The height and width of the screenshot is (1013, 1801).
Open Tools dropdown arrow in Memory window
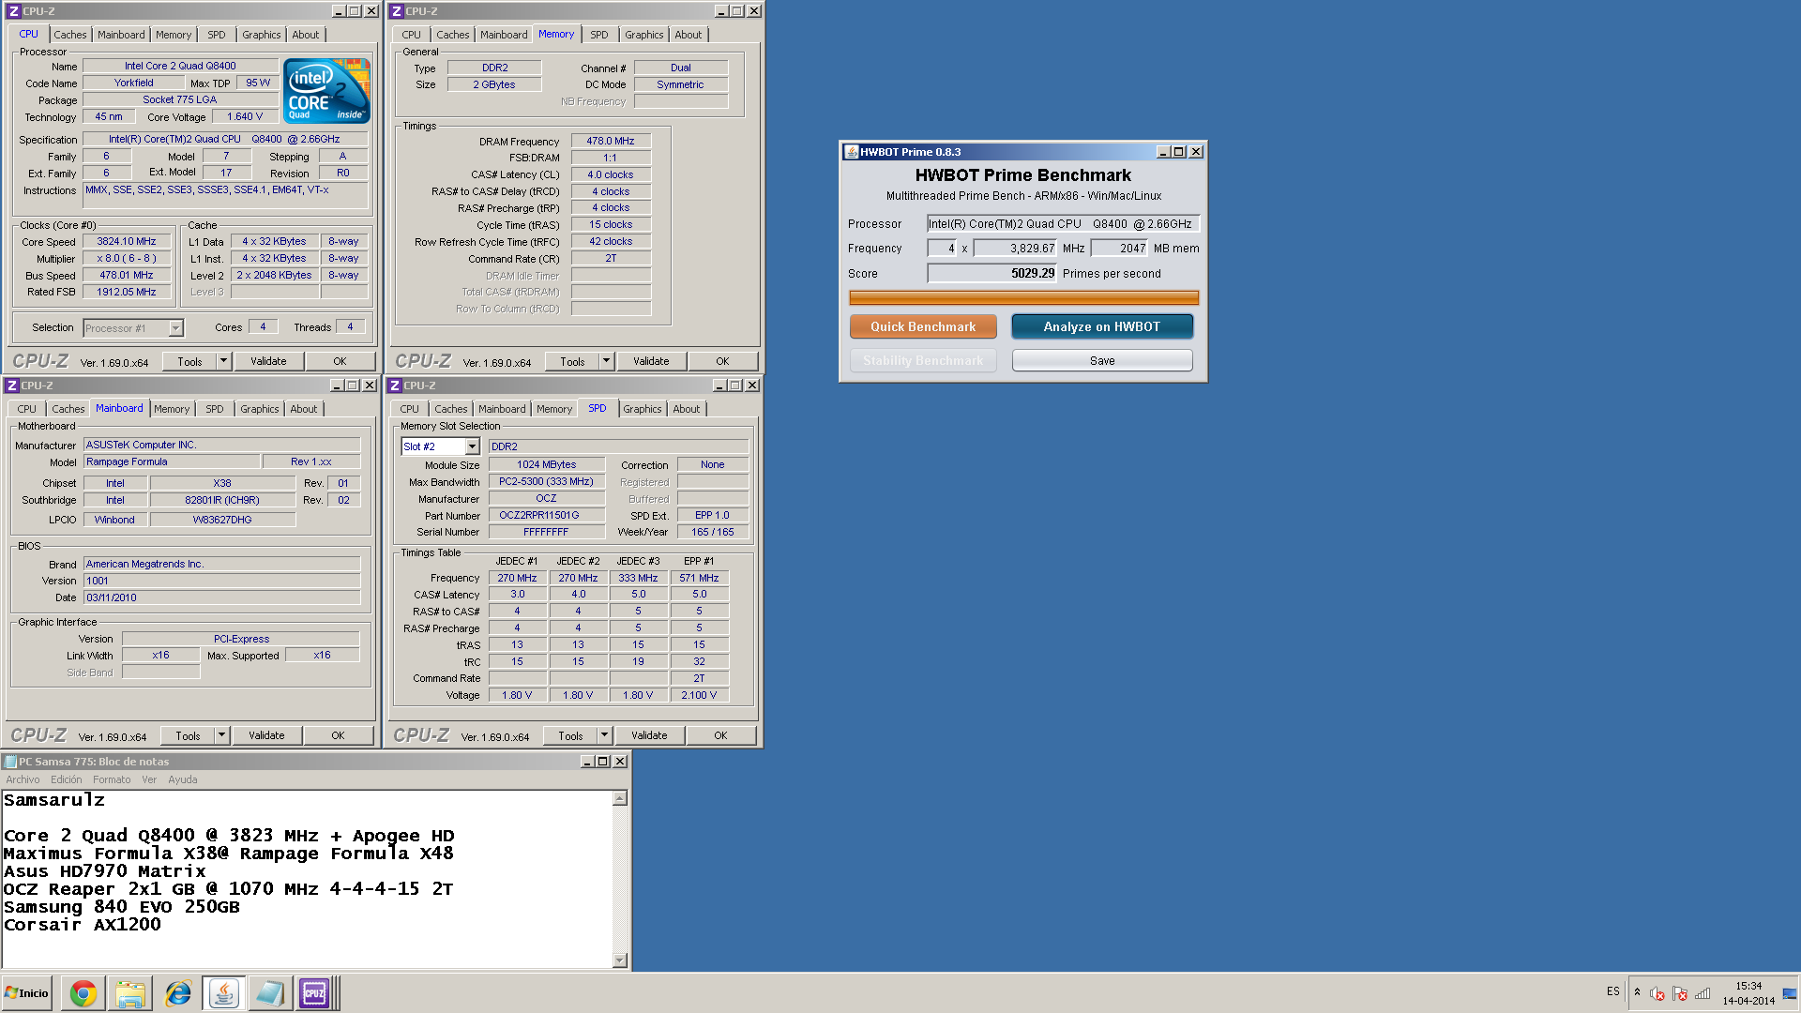(x=607, y=361)
